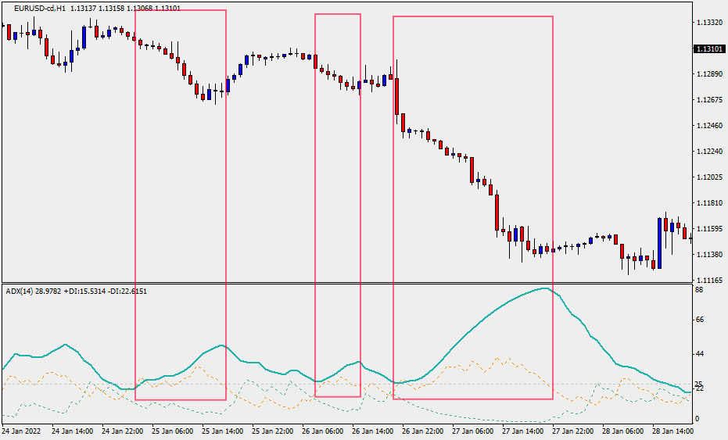Image resolution: width=728 pixels, height=440 pixels.
Task: Select the leftmost pink rectangle's border
Action: click(136, 195)
